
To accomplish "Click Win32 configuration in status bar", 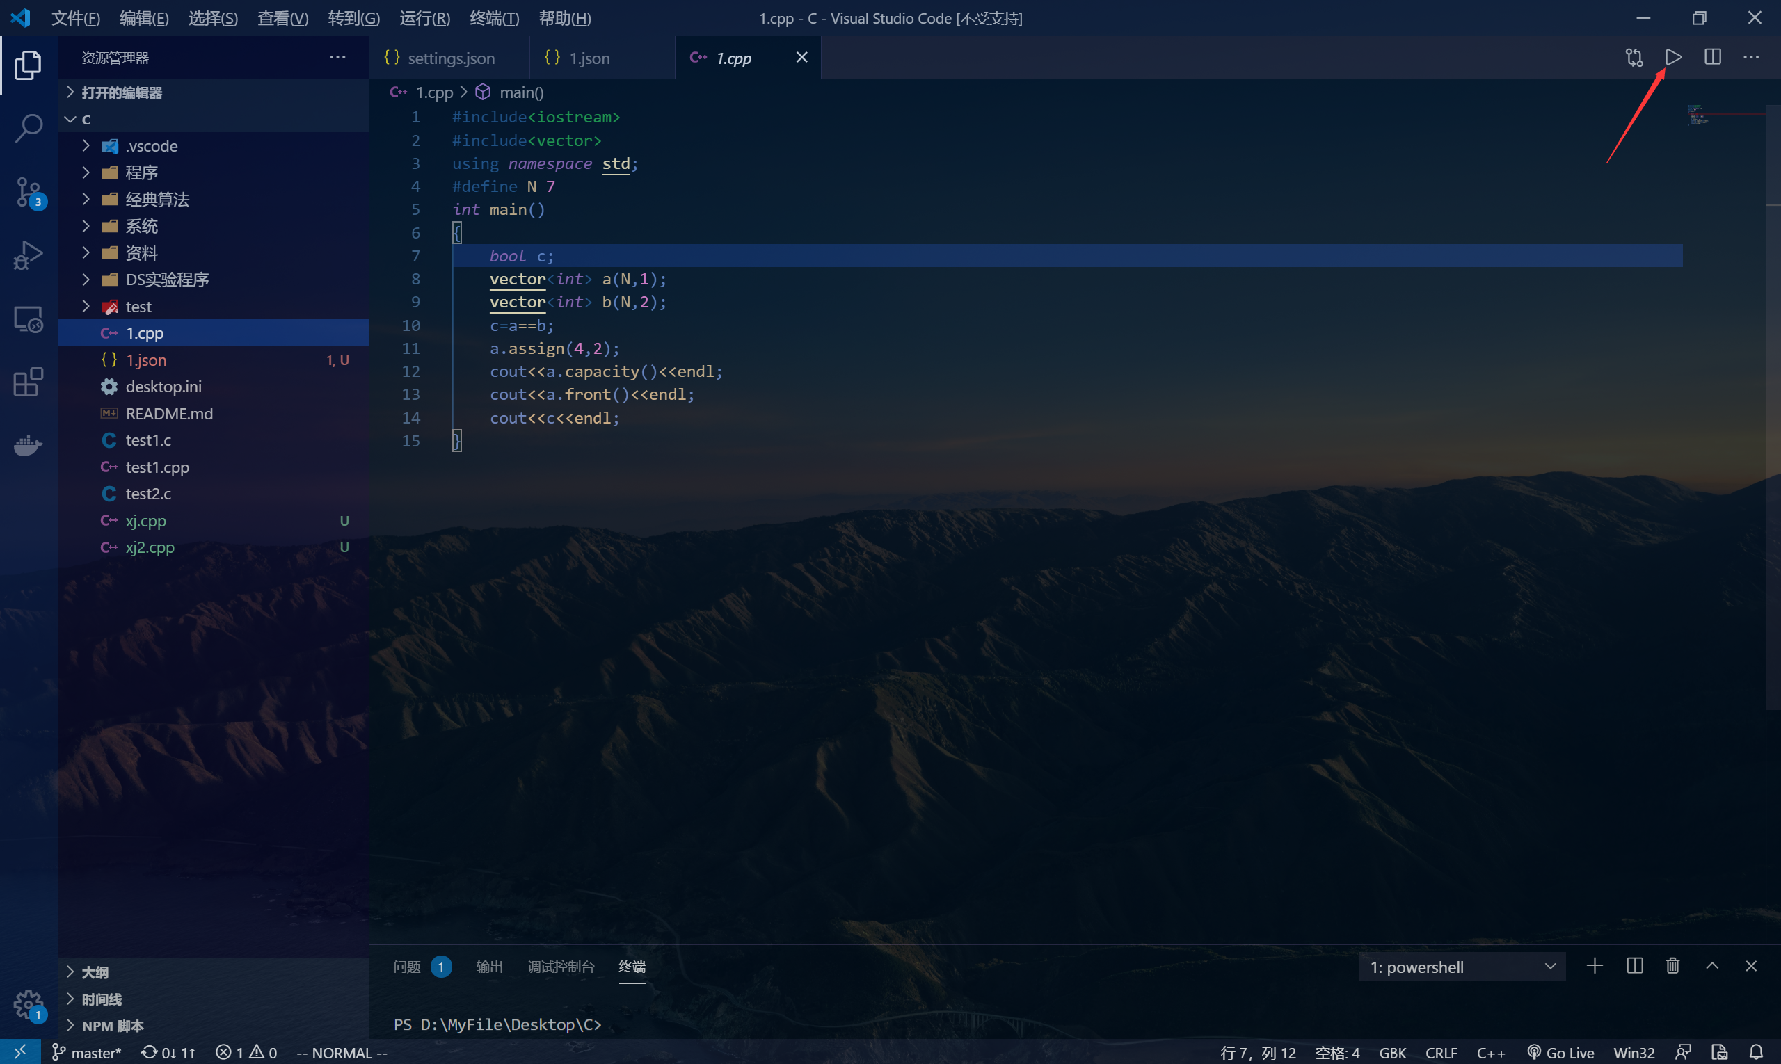I will coord(1634,1053).
